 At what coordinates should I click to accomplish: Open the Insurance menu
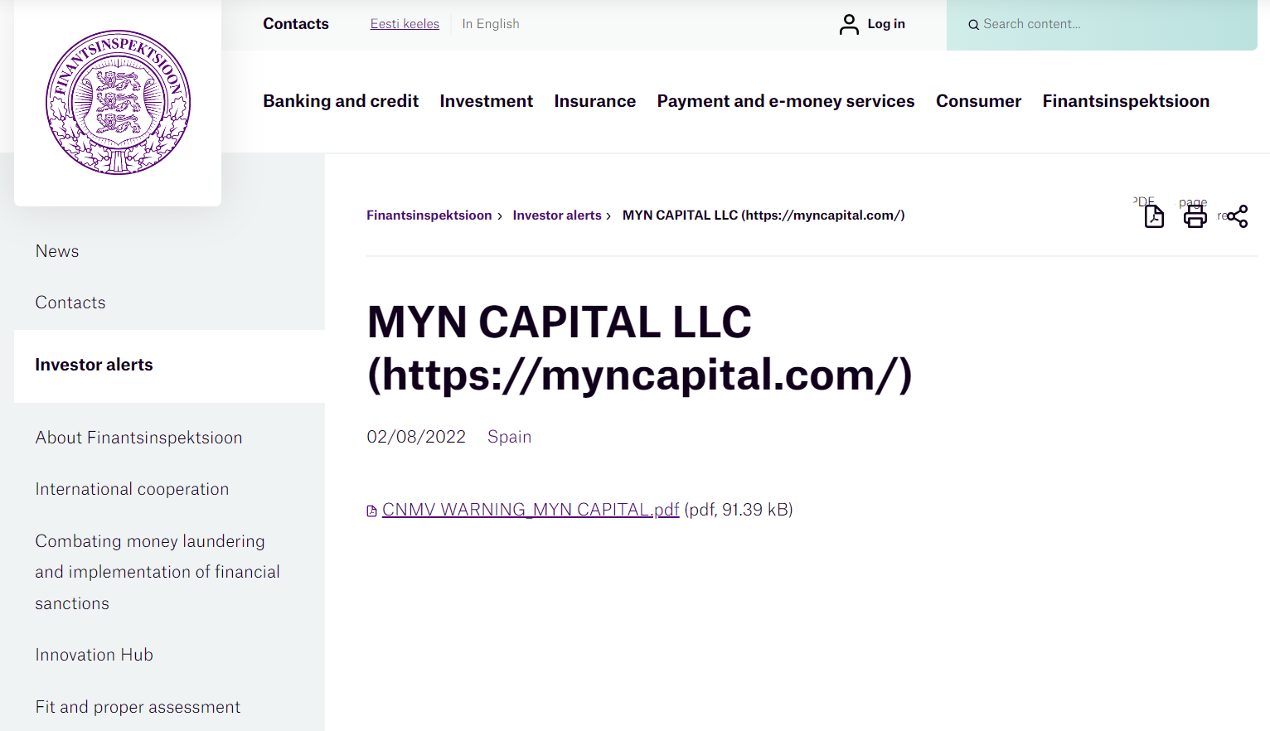coord(594,101)
